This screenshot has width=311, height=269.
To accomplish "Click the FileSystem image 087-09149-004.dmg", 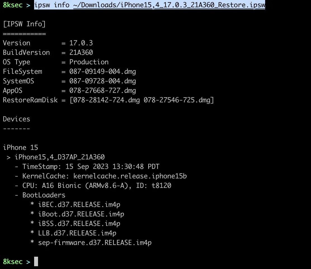I will coord(103,72).
